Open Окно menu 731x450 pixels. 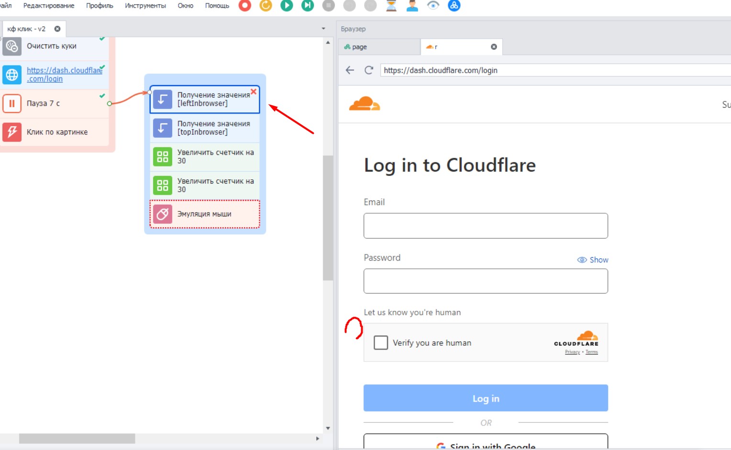186,6
